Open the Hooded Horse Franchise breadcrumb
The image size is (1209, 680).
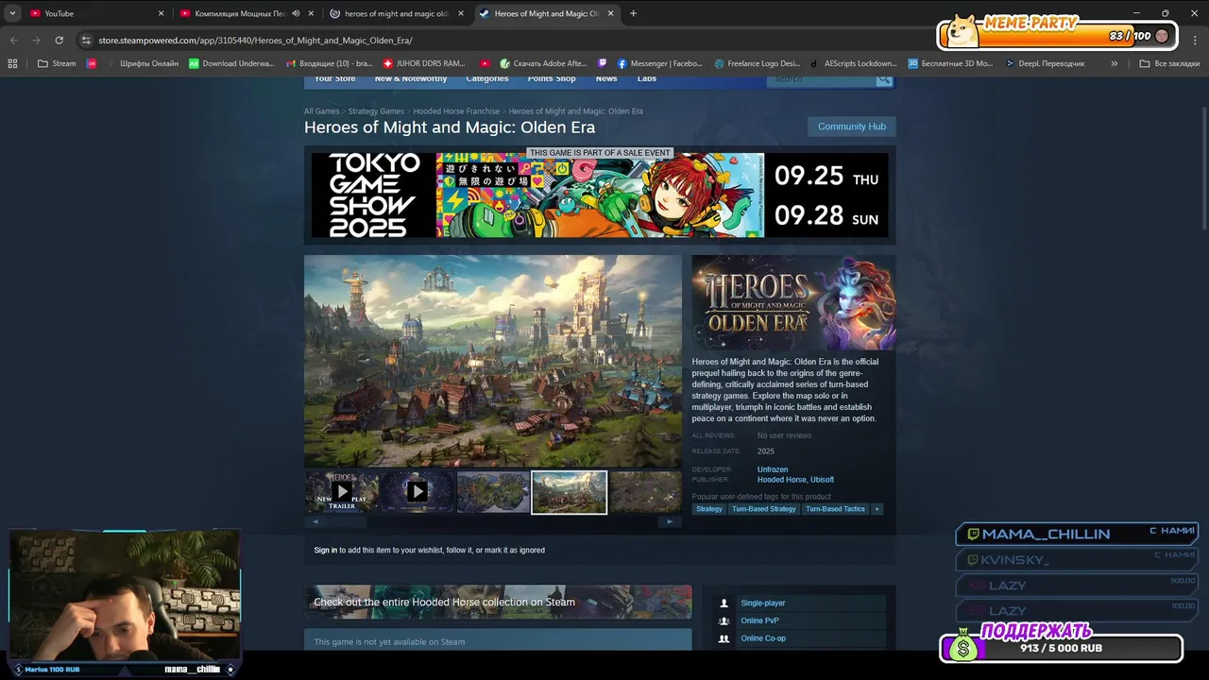[456, 111]
